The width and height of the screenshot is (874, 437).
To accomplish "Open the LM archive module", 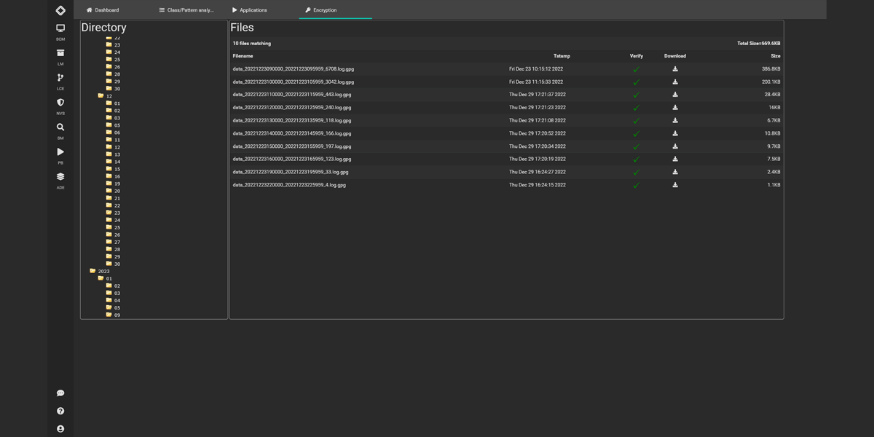I will click(x=60, y=52).
